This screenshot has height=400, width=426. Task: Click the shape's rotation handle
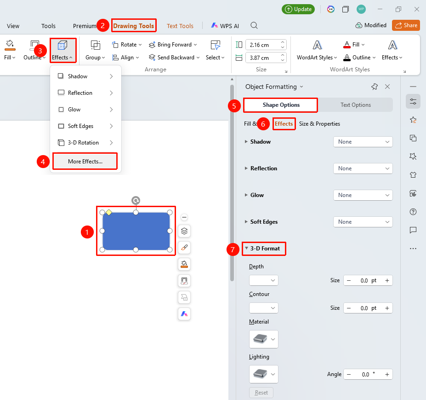pyautogui.click(x=136, y=201)
